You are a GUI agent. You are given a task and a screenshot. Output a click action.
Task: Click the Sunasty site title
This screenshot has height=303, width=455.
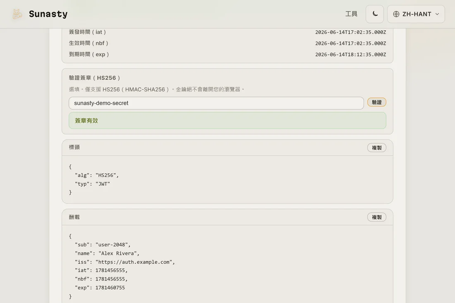coord(48,14)
